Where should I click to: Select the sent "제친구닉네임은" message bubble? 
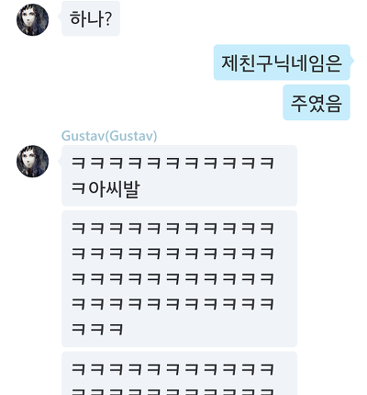click(x=282, y=62)
